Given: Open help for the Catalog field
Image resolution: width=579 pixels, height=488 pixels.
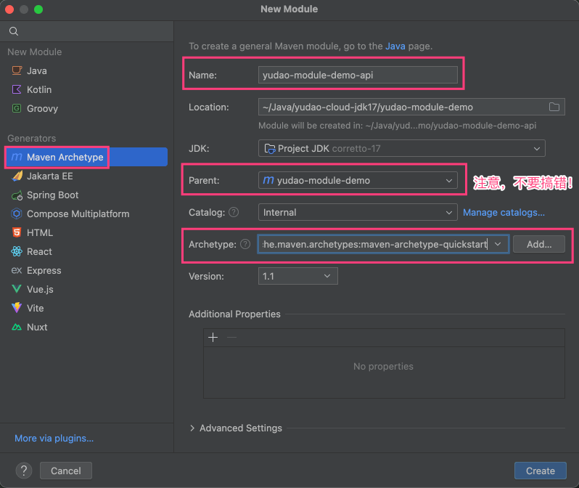Looking at the screenshot, I should click(234, 212).
